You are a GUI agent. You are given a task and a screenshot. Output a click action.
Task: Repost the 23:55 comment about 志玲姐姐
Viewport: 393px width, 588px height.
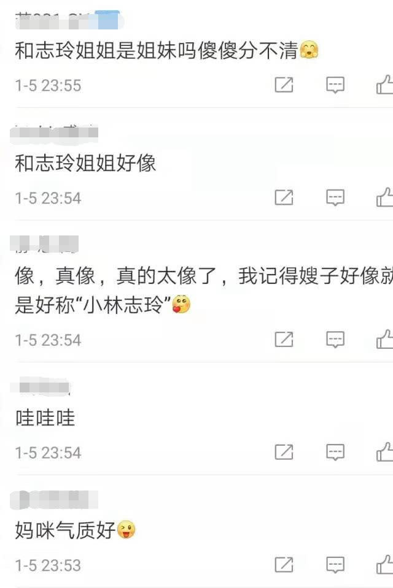pos(284,85)
